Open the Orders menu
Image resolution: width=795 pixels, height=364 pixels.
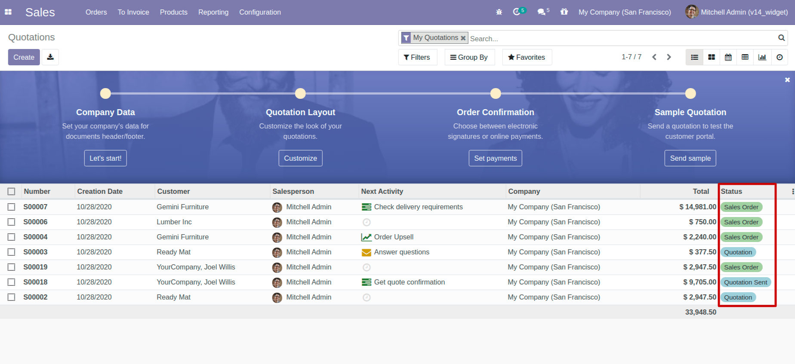point(96,12)
